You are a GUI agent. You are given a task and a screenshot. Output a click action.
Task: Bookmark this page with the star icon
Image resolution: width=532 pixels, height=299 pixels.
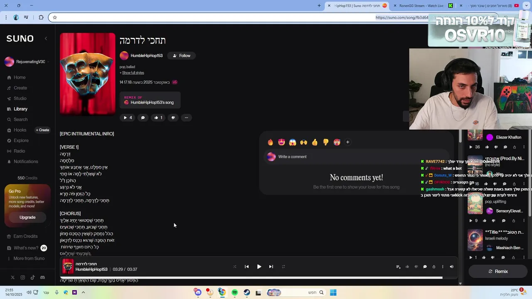54,17
